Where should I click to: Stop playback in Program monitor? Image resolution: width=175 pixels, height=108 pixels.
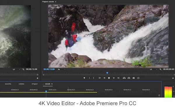(109, 78)
